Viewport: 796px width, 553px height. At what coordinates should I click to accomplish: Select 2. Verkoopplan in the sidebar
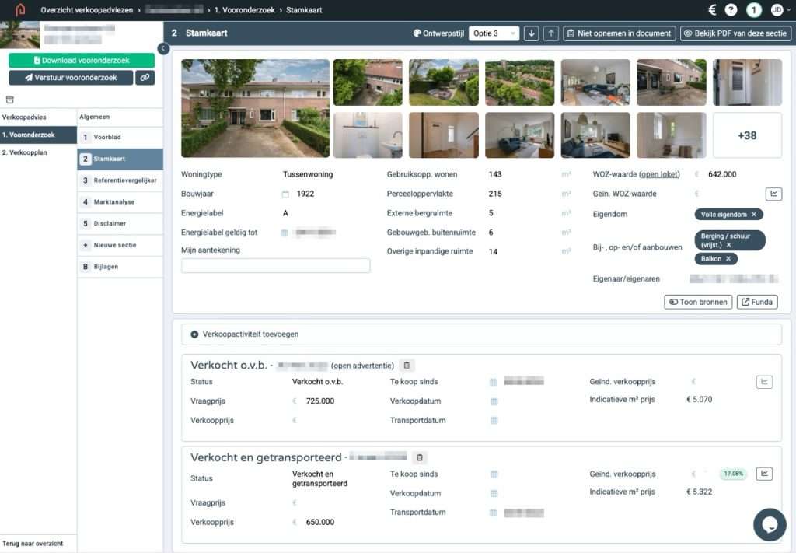(x=38, y=152)
